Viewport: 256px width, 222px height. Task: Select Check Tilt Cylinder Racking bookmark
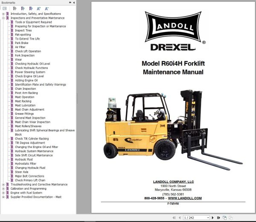[32, 139]
